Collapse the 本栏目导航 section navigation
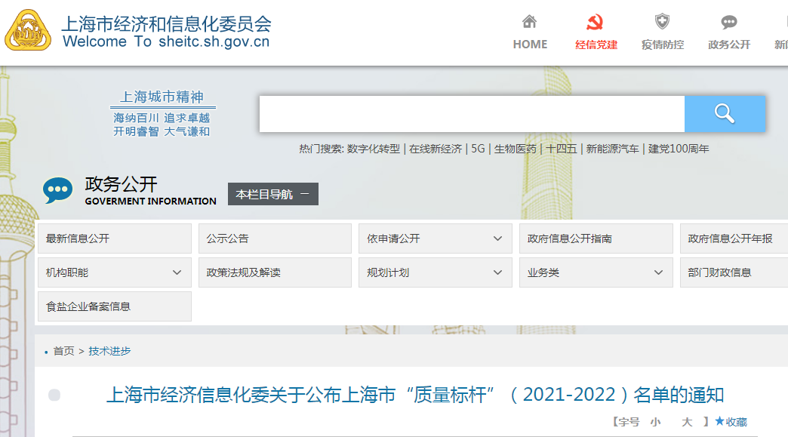 point(273,194)
